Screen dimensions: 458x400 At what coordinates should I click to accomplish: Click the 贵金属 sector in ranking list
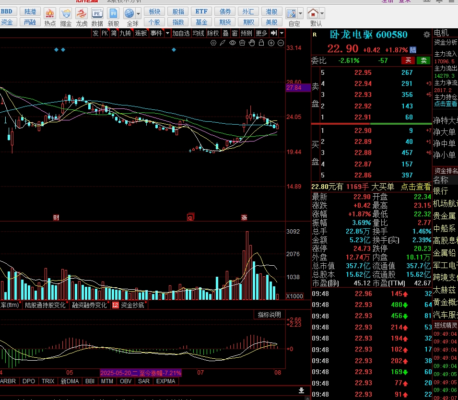click(444, 216)
